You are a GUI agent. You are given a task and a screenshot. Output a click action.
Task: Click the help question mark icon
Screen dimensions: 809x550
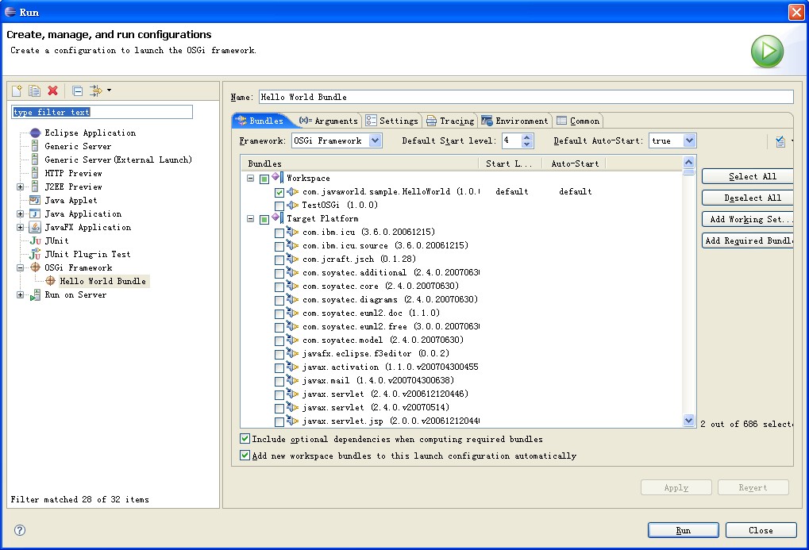[x=20, y=530]
